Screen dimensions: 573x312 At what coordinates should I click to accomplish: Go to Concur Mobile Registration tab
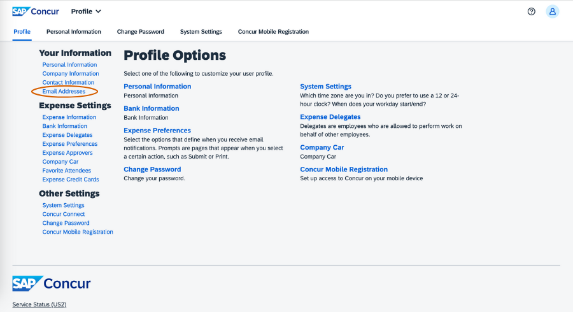pos(273,32)
